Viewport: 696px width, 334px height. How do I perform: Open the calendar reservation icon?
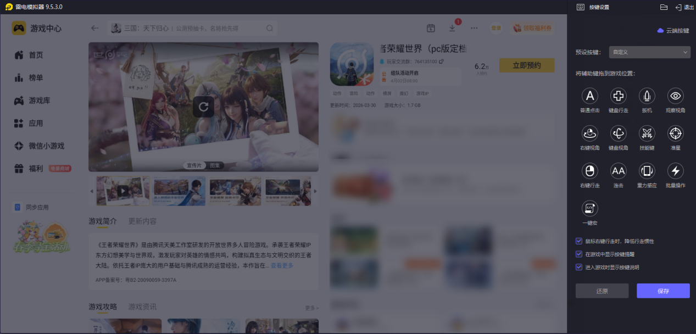431,28
